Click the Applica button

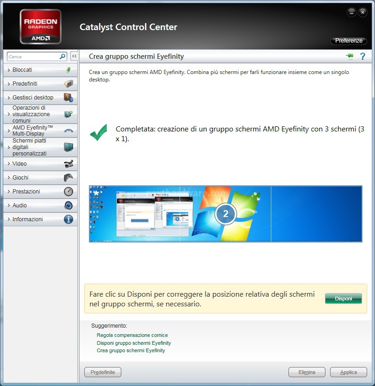349,372
